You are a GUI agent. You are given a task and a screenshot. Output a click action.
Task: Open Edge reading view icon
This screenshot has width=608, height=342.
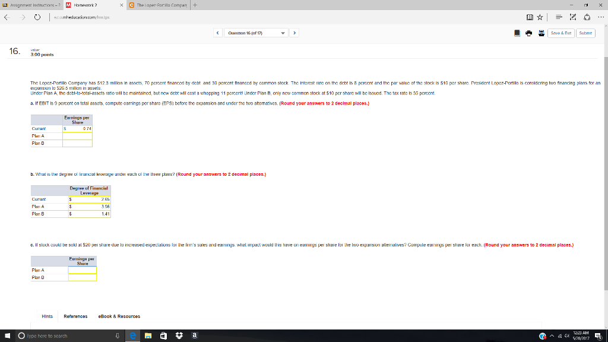530,17
